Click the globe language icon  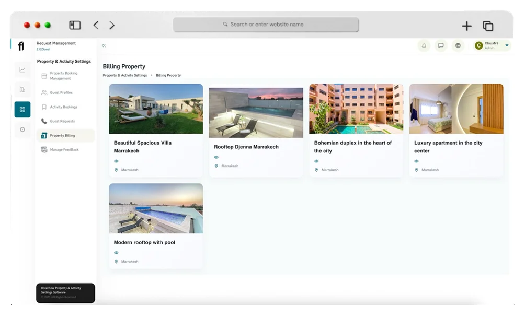pyautogui.click(x=458, y=46)
